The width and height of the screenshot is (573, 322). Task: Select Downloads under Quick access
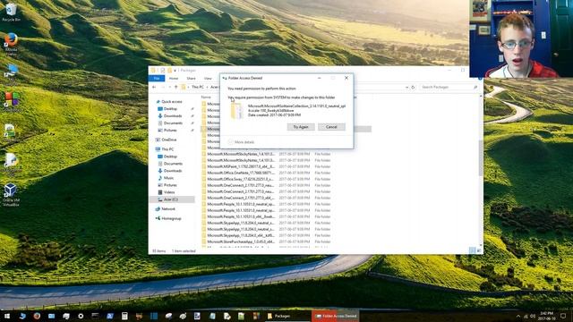click(x=173, y=116)
